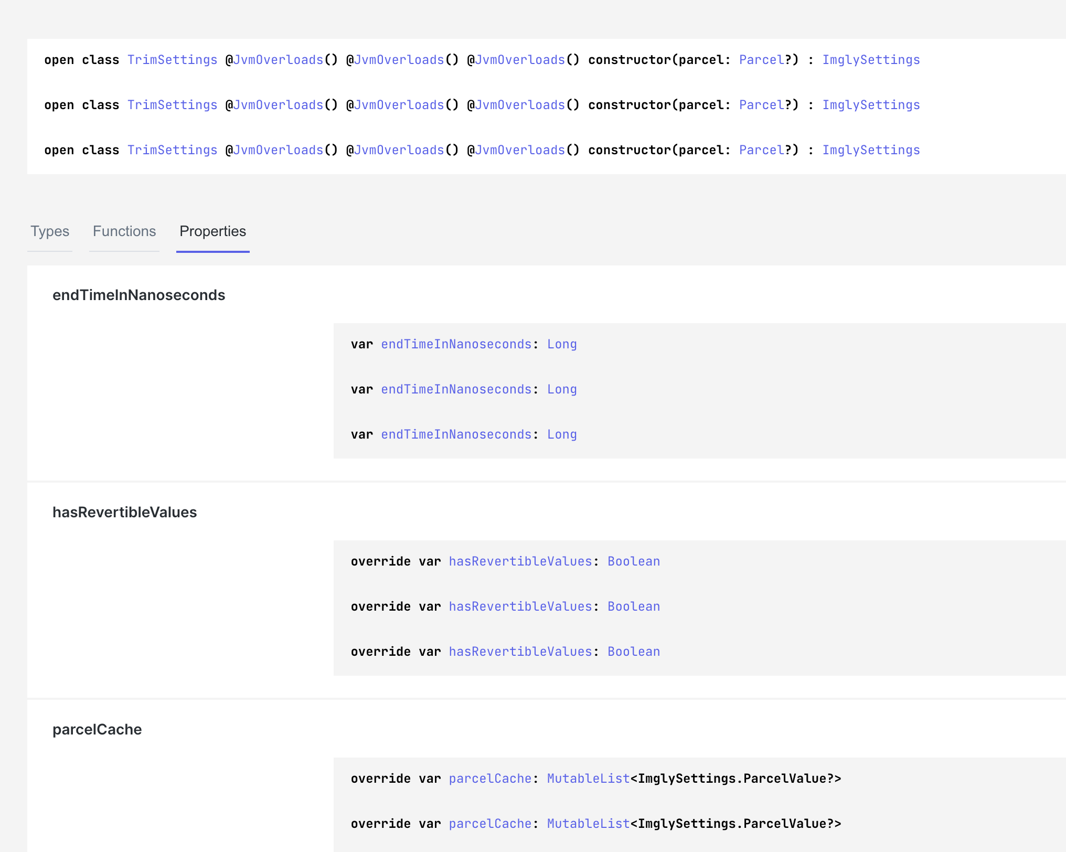Open the parcelCache property link
Viewport: 1066px width, 852px height.
(x=489, y=779)
